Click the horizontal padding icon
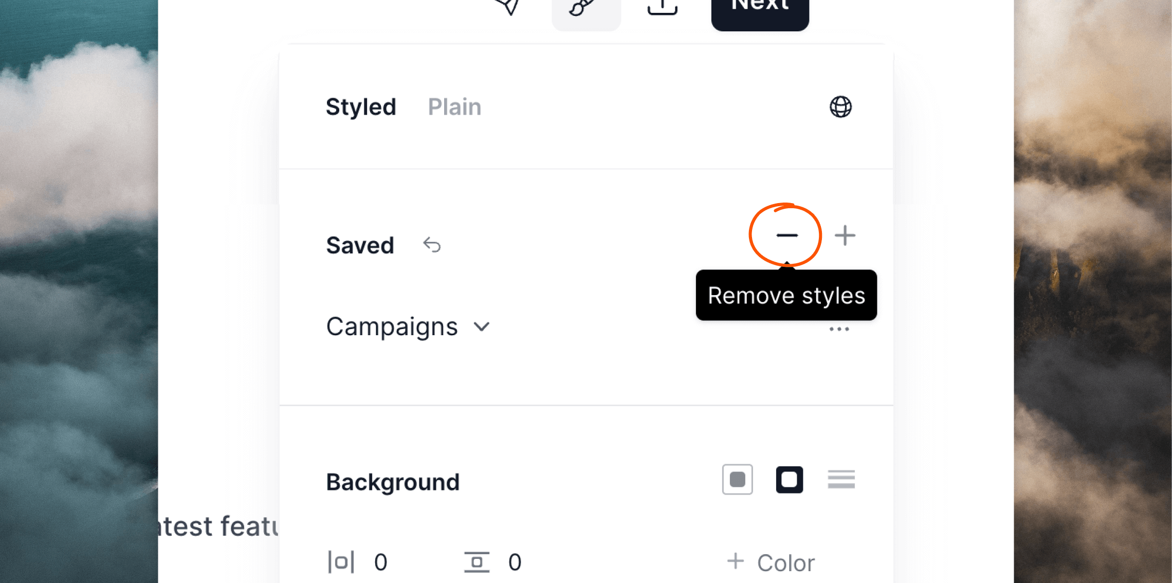 click(x=341, y=562)
